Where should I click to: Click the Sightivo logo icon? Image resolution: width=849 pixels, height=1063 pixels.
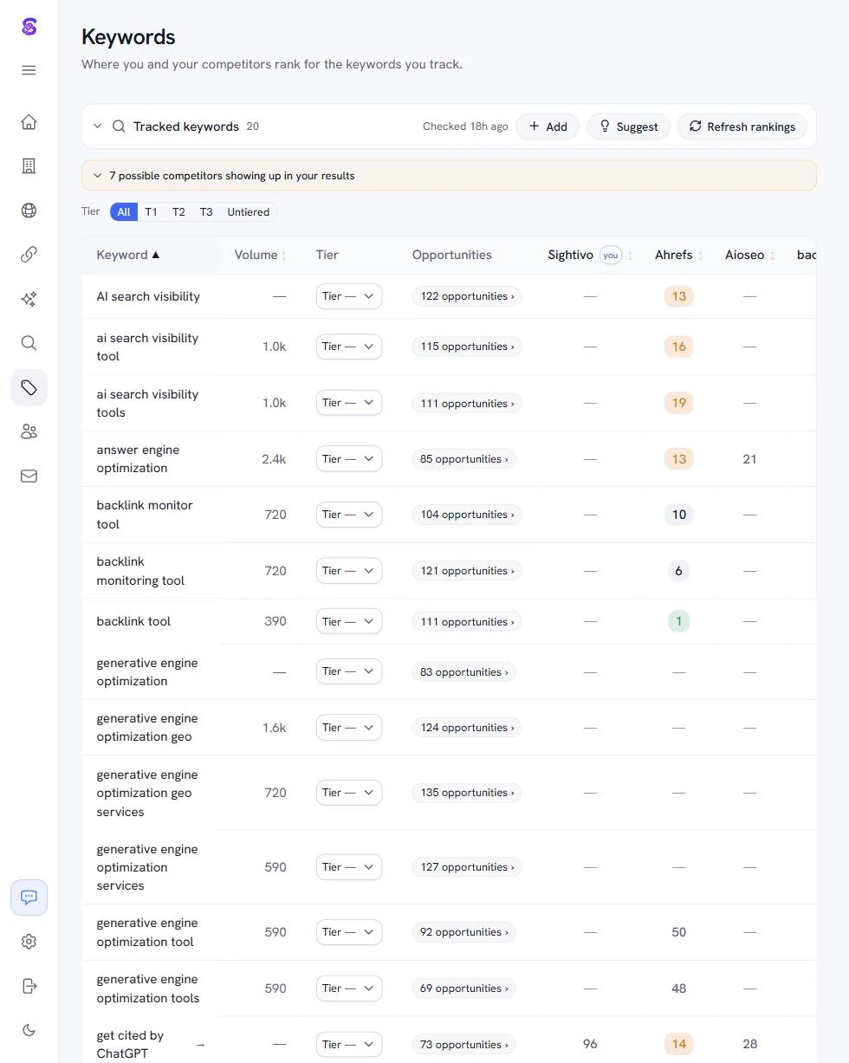click(29, 26)
